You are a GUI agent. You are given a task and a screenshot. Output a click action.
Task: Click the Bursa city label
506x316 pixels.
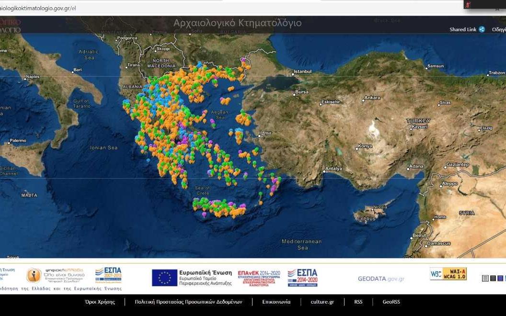[x=302, y=92]
